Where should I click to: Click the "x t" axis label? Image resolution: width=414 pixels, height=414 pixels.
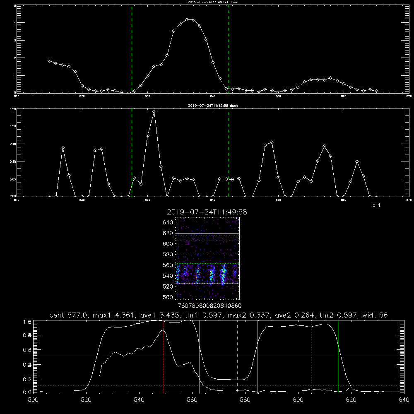(x=376, y=205)
